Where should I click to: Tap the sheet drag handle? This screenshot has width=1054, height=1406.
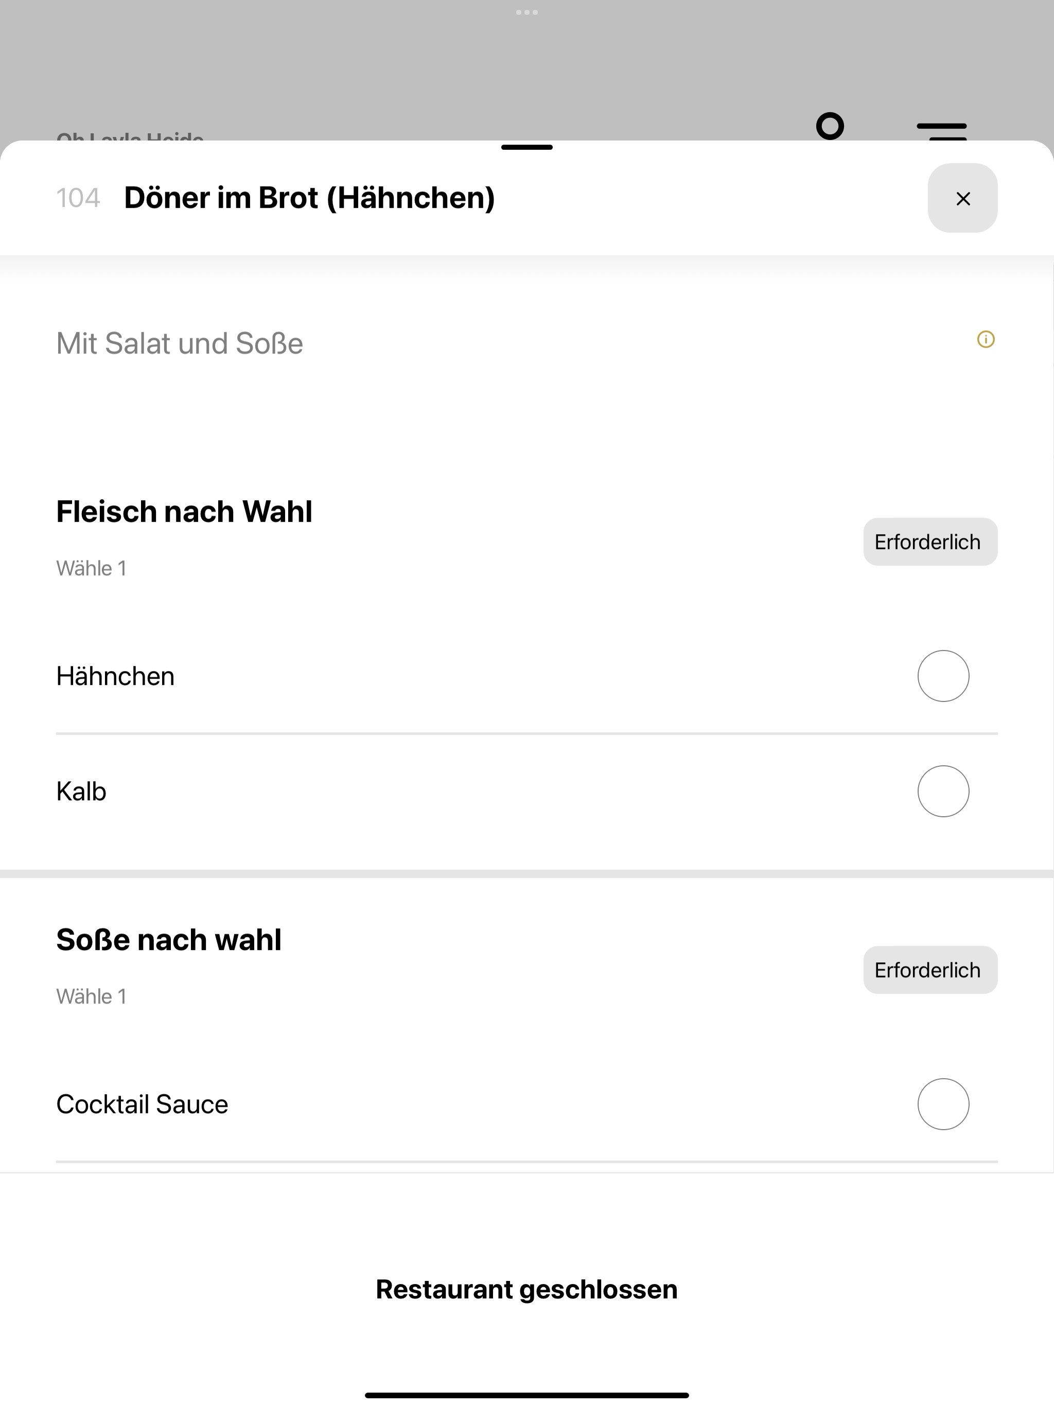point(527,147)
